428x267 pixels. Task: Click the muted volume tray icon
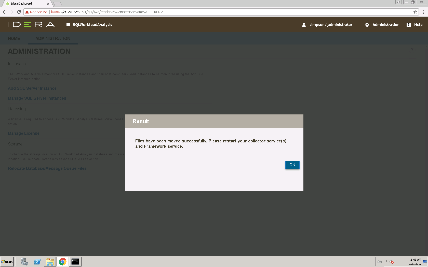coord(392,262)
